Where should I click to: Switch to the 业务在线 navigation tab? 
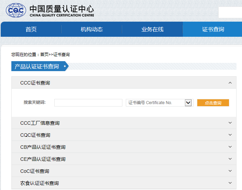tap(152, 29)
